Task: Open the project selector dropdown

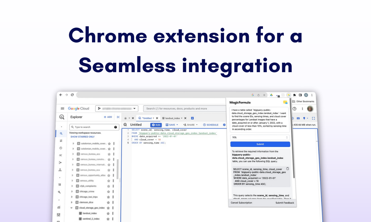Action: click(116, 108)
